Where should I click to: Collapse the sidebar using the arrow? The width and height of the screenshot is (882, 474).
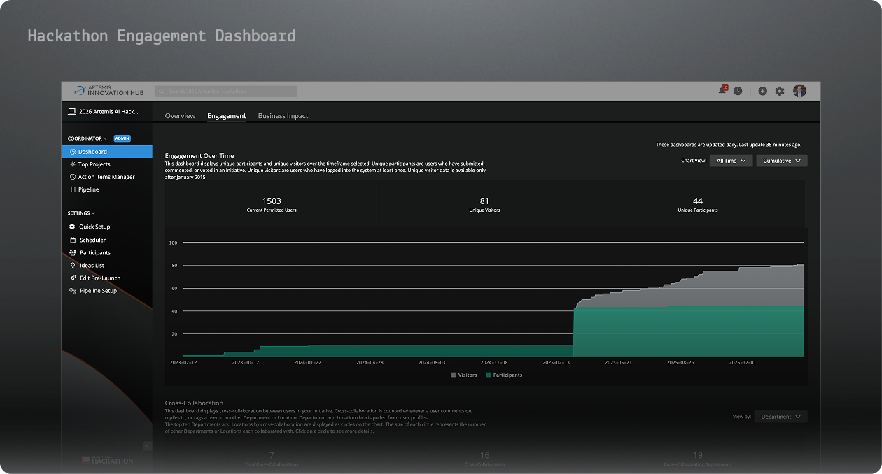pos(147,445)
